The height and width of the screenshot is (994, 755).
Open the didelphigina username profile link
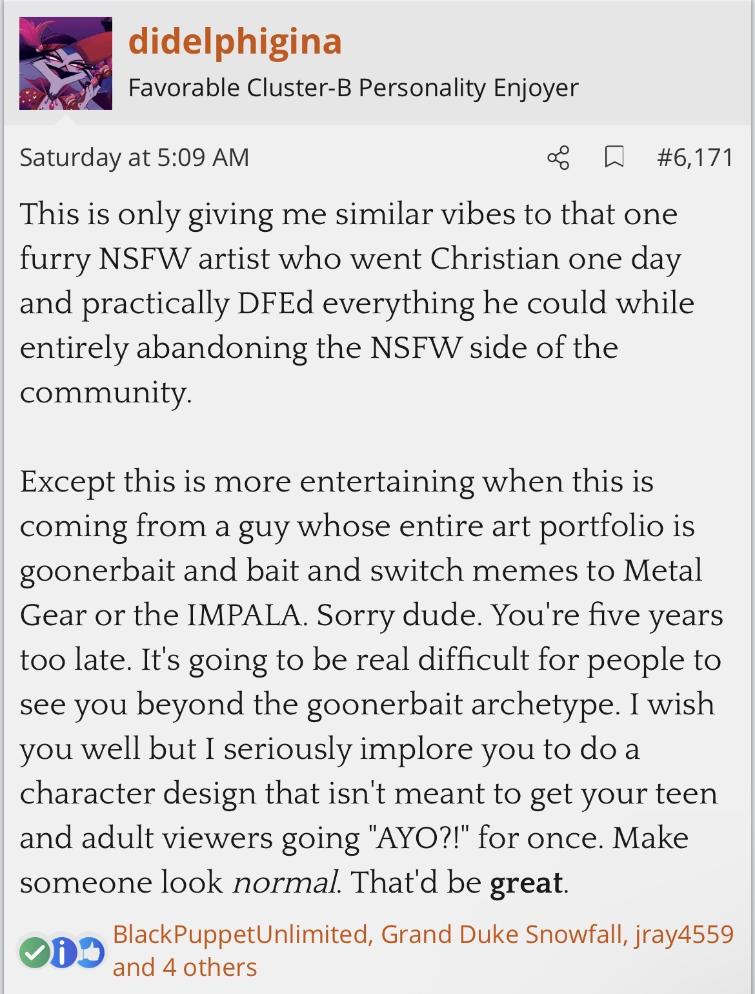(235, 42)
